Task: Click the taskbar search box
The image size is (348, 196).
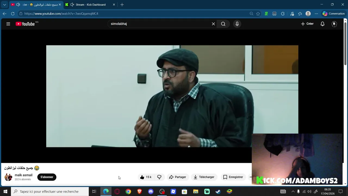Action: 50,192
